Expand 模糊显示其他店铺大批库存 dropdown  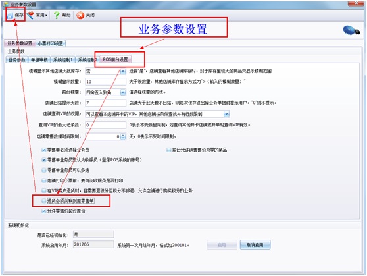[x=123, y=71]
